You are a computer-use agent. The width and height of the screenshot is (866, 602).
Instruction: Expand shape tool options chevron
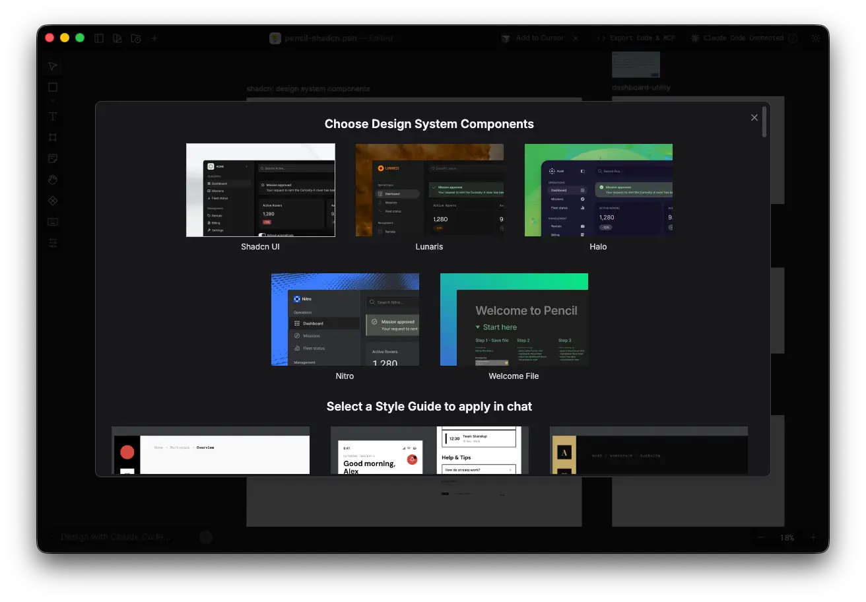pyautogui.click(x=53, y=100)
